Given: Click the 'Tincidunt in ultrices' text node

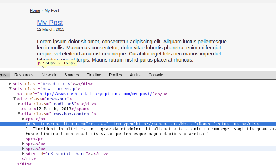Looking at the screenshot, I should click(x=151, y=129).
